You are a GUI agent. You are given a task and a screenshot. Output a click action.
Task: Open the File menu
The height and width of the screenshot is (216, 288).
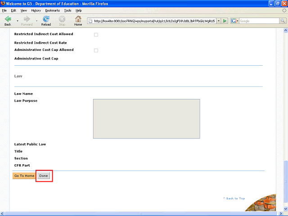tap(4, 10)
